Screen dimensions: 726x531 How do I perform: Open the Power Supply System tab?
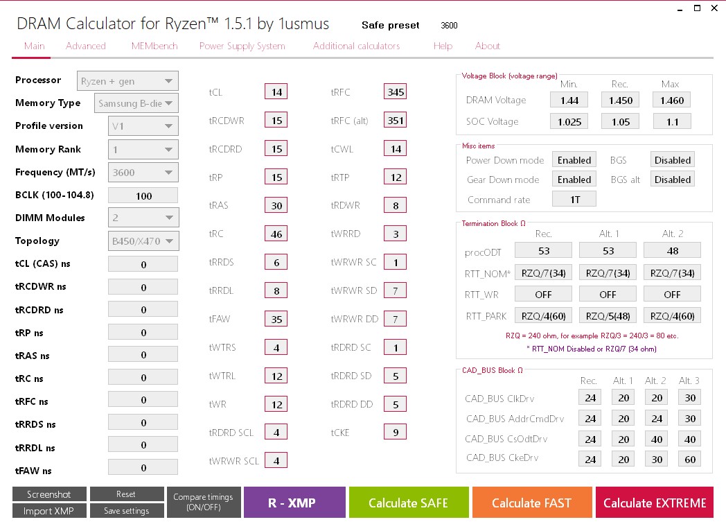[x=242, y=46]
